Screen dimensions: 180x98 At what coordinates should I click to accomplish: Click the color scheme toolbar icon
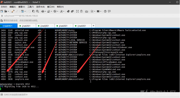pyautogui.click(x=49, y=11)
